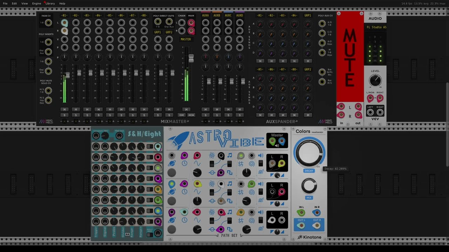Mute the GRP1 group on MixMaster
The width and height of the screenshot is (449, 252).
click(x=158, y=110)
